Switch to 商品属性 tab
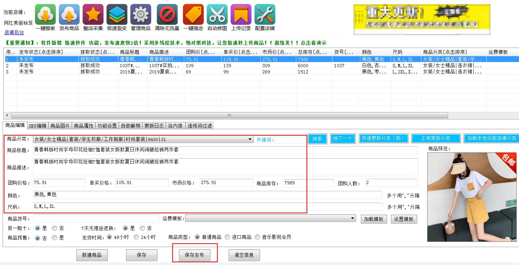The height and width of the screenshot is (265, 519). click(84, 126)
